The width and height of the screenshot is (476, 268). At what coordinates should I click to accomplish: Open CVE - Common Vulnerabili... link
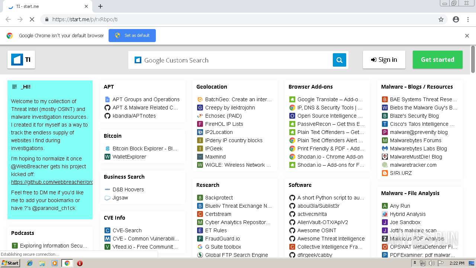pos(146,239)
